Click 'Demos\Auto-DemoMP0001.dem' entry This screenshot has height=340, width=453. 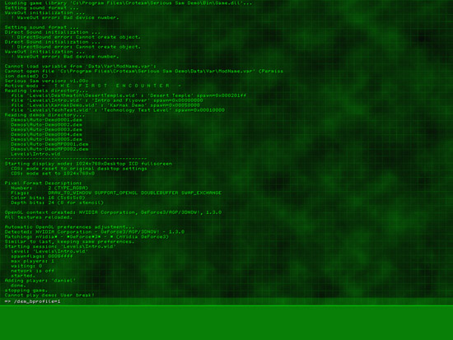coord(49,144)
